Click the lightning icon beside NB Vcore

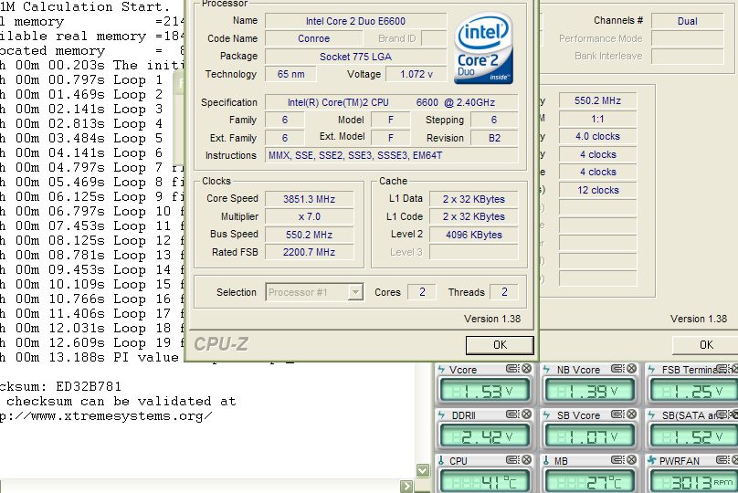[546, 369]
